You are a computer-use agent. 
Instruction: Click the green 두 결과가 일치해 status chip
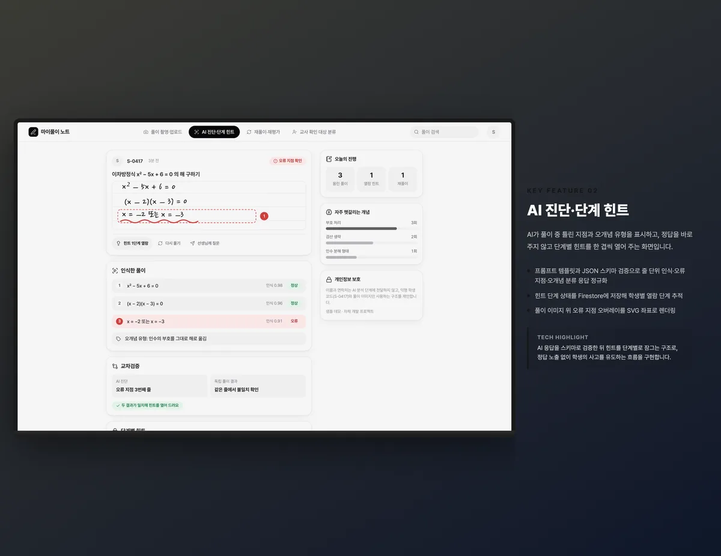coord(147,405)
